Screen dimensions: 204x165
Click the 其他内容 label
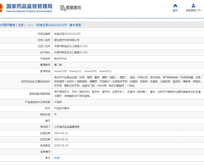click(x=45, y=115)
